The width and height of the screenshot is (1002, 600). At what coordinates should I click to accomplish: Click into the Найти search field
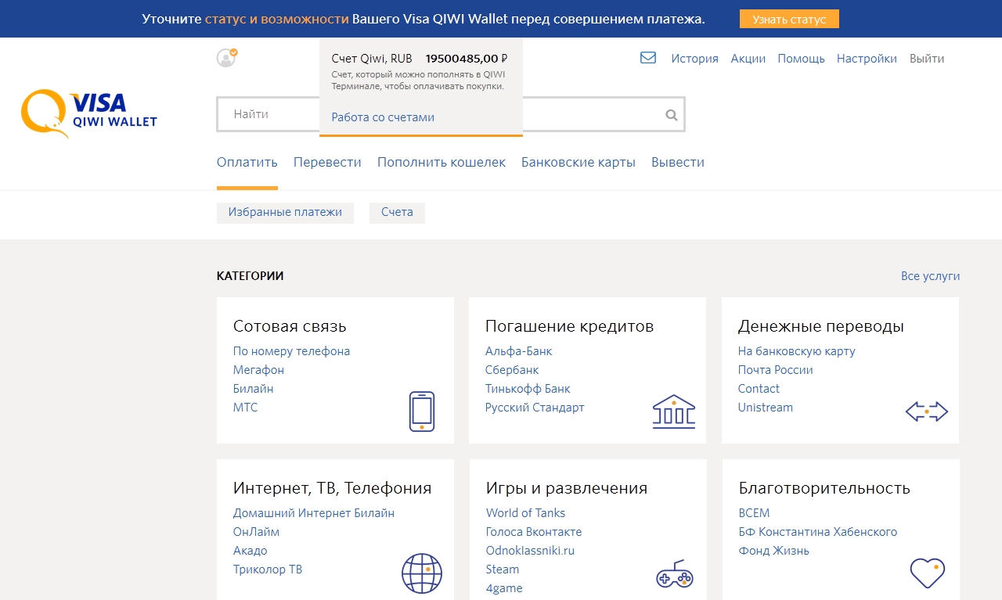coord(268,115)
